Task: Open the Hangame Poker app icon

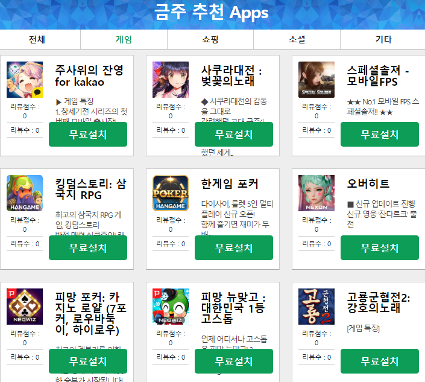Action: click(x=171, y=193)
